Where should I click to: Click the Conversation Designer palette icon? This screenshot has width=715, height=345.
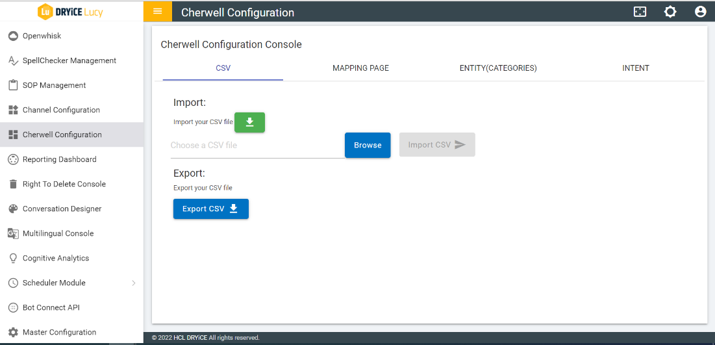(13, 209)
